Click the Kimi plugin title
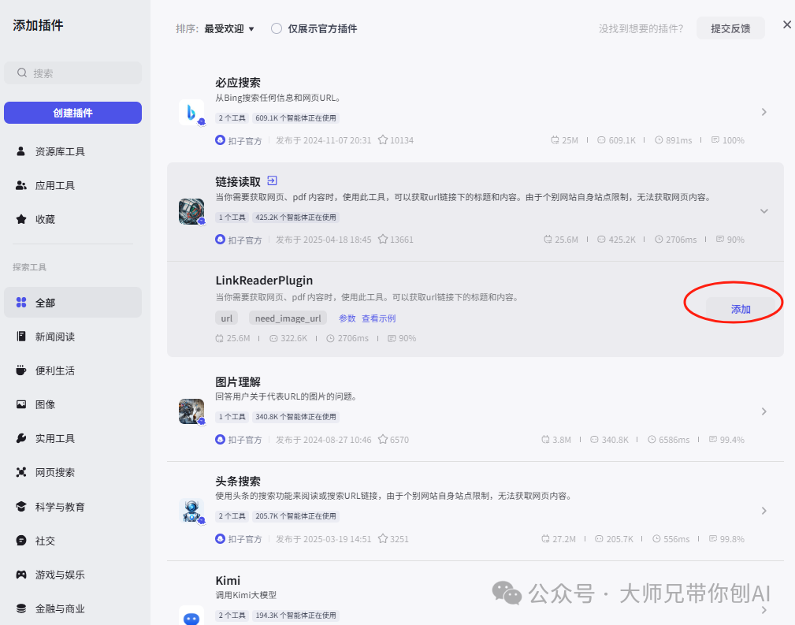Screen dimensions: 795x625 click(x=228, y=581)
